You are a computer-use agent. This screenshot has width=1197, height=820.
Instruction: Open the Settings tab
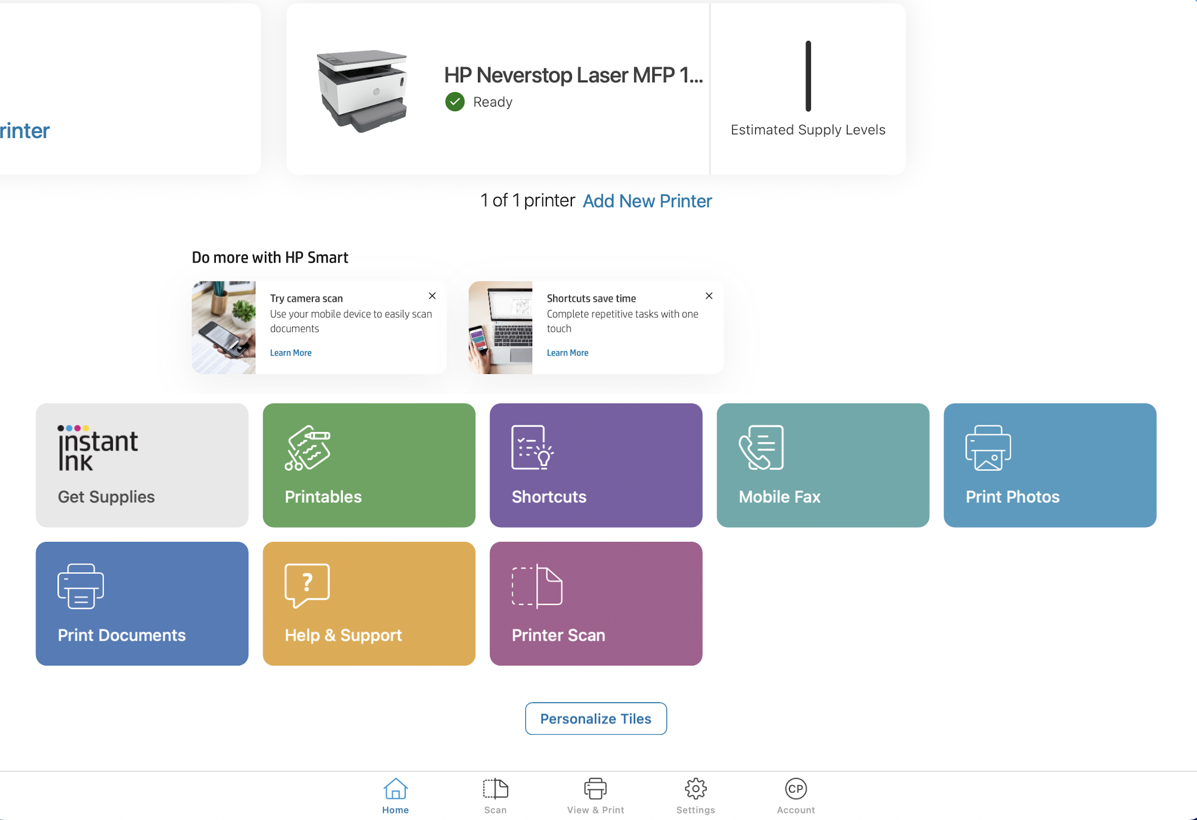(x=695, y=796)
